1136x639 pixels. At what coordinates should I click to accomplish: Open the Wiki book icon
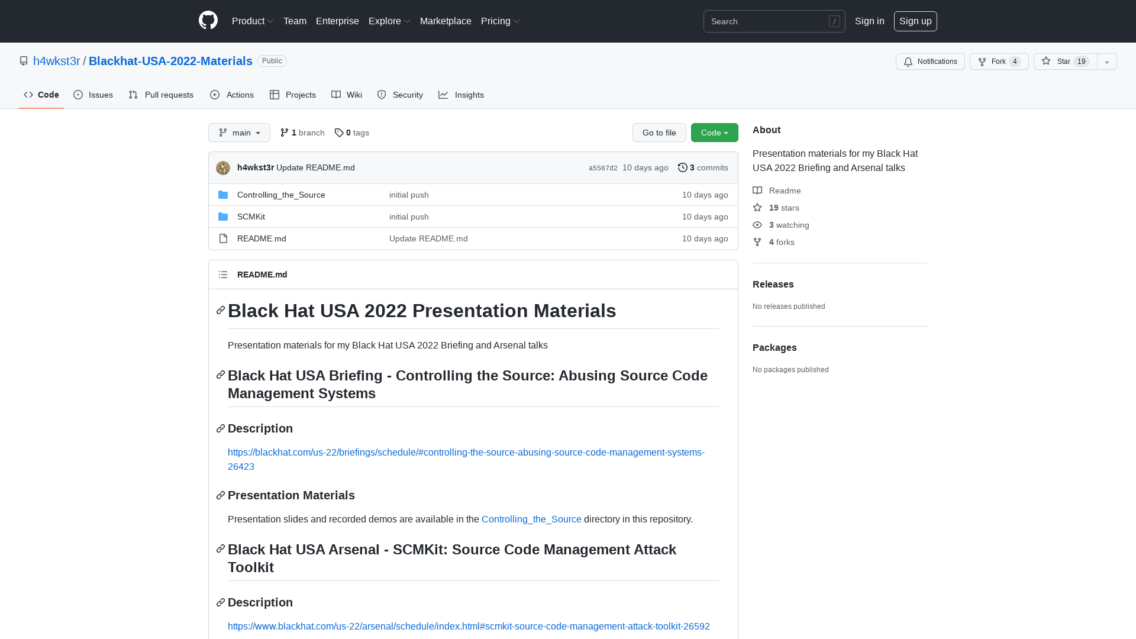[337, 95]
